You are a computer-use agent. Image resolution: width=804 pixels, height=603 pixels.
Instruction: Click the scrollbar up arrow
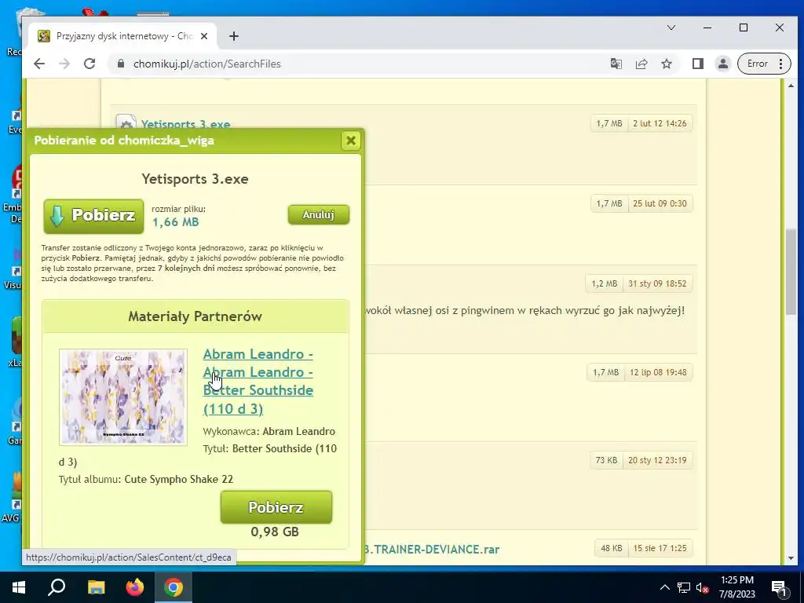[791, 86]
